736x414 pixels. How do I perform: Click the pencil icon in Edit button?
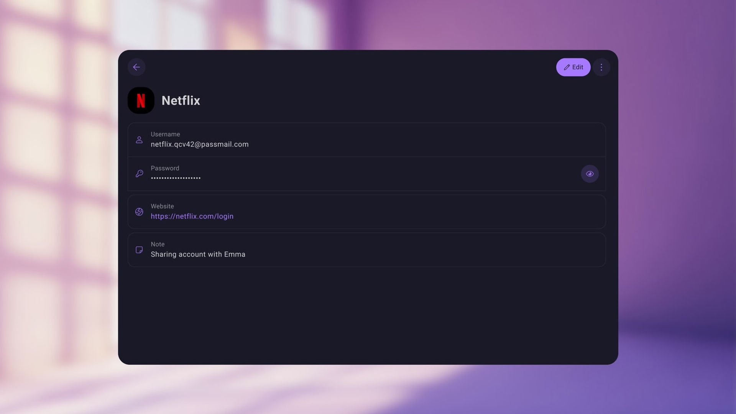coord(567,67)
